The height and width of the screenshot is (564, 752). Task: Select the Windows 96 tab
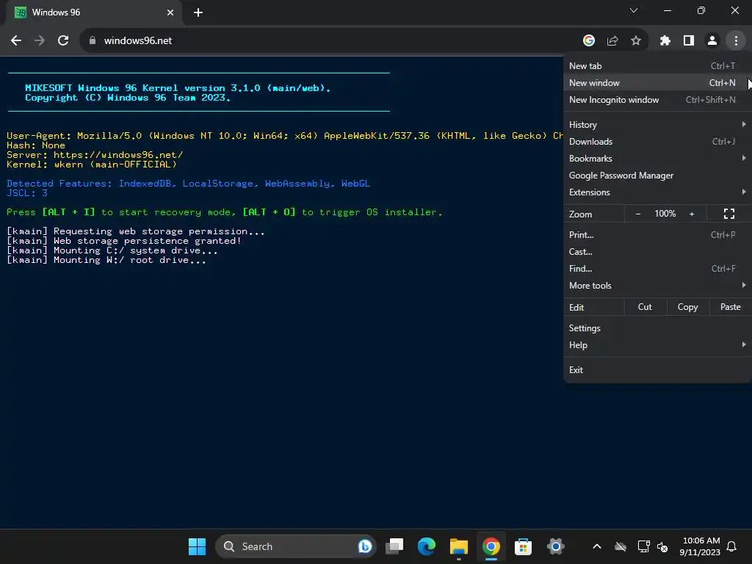(x=93, y=12)
